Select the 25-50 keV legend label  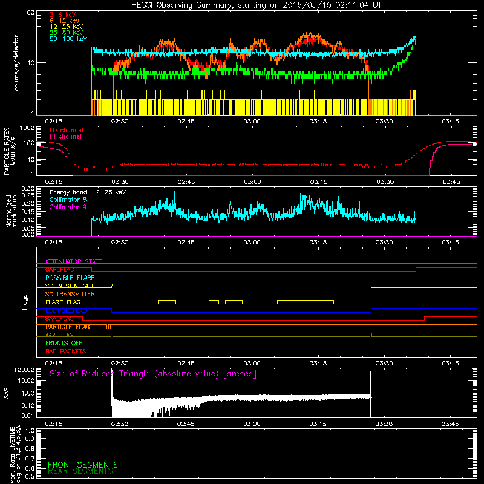(67, 33)
